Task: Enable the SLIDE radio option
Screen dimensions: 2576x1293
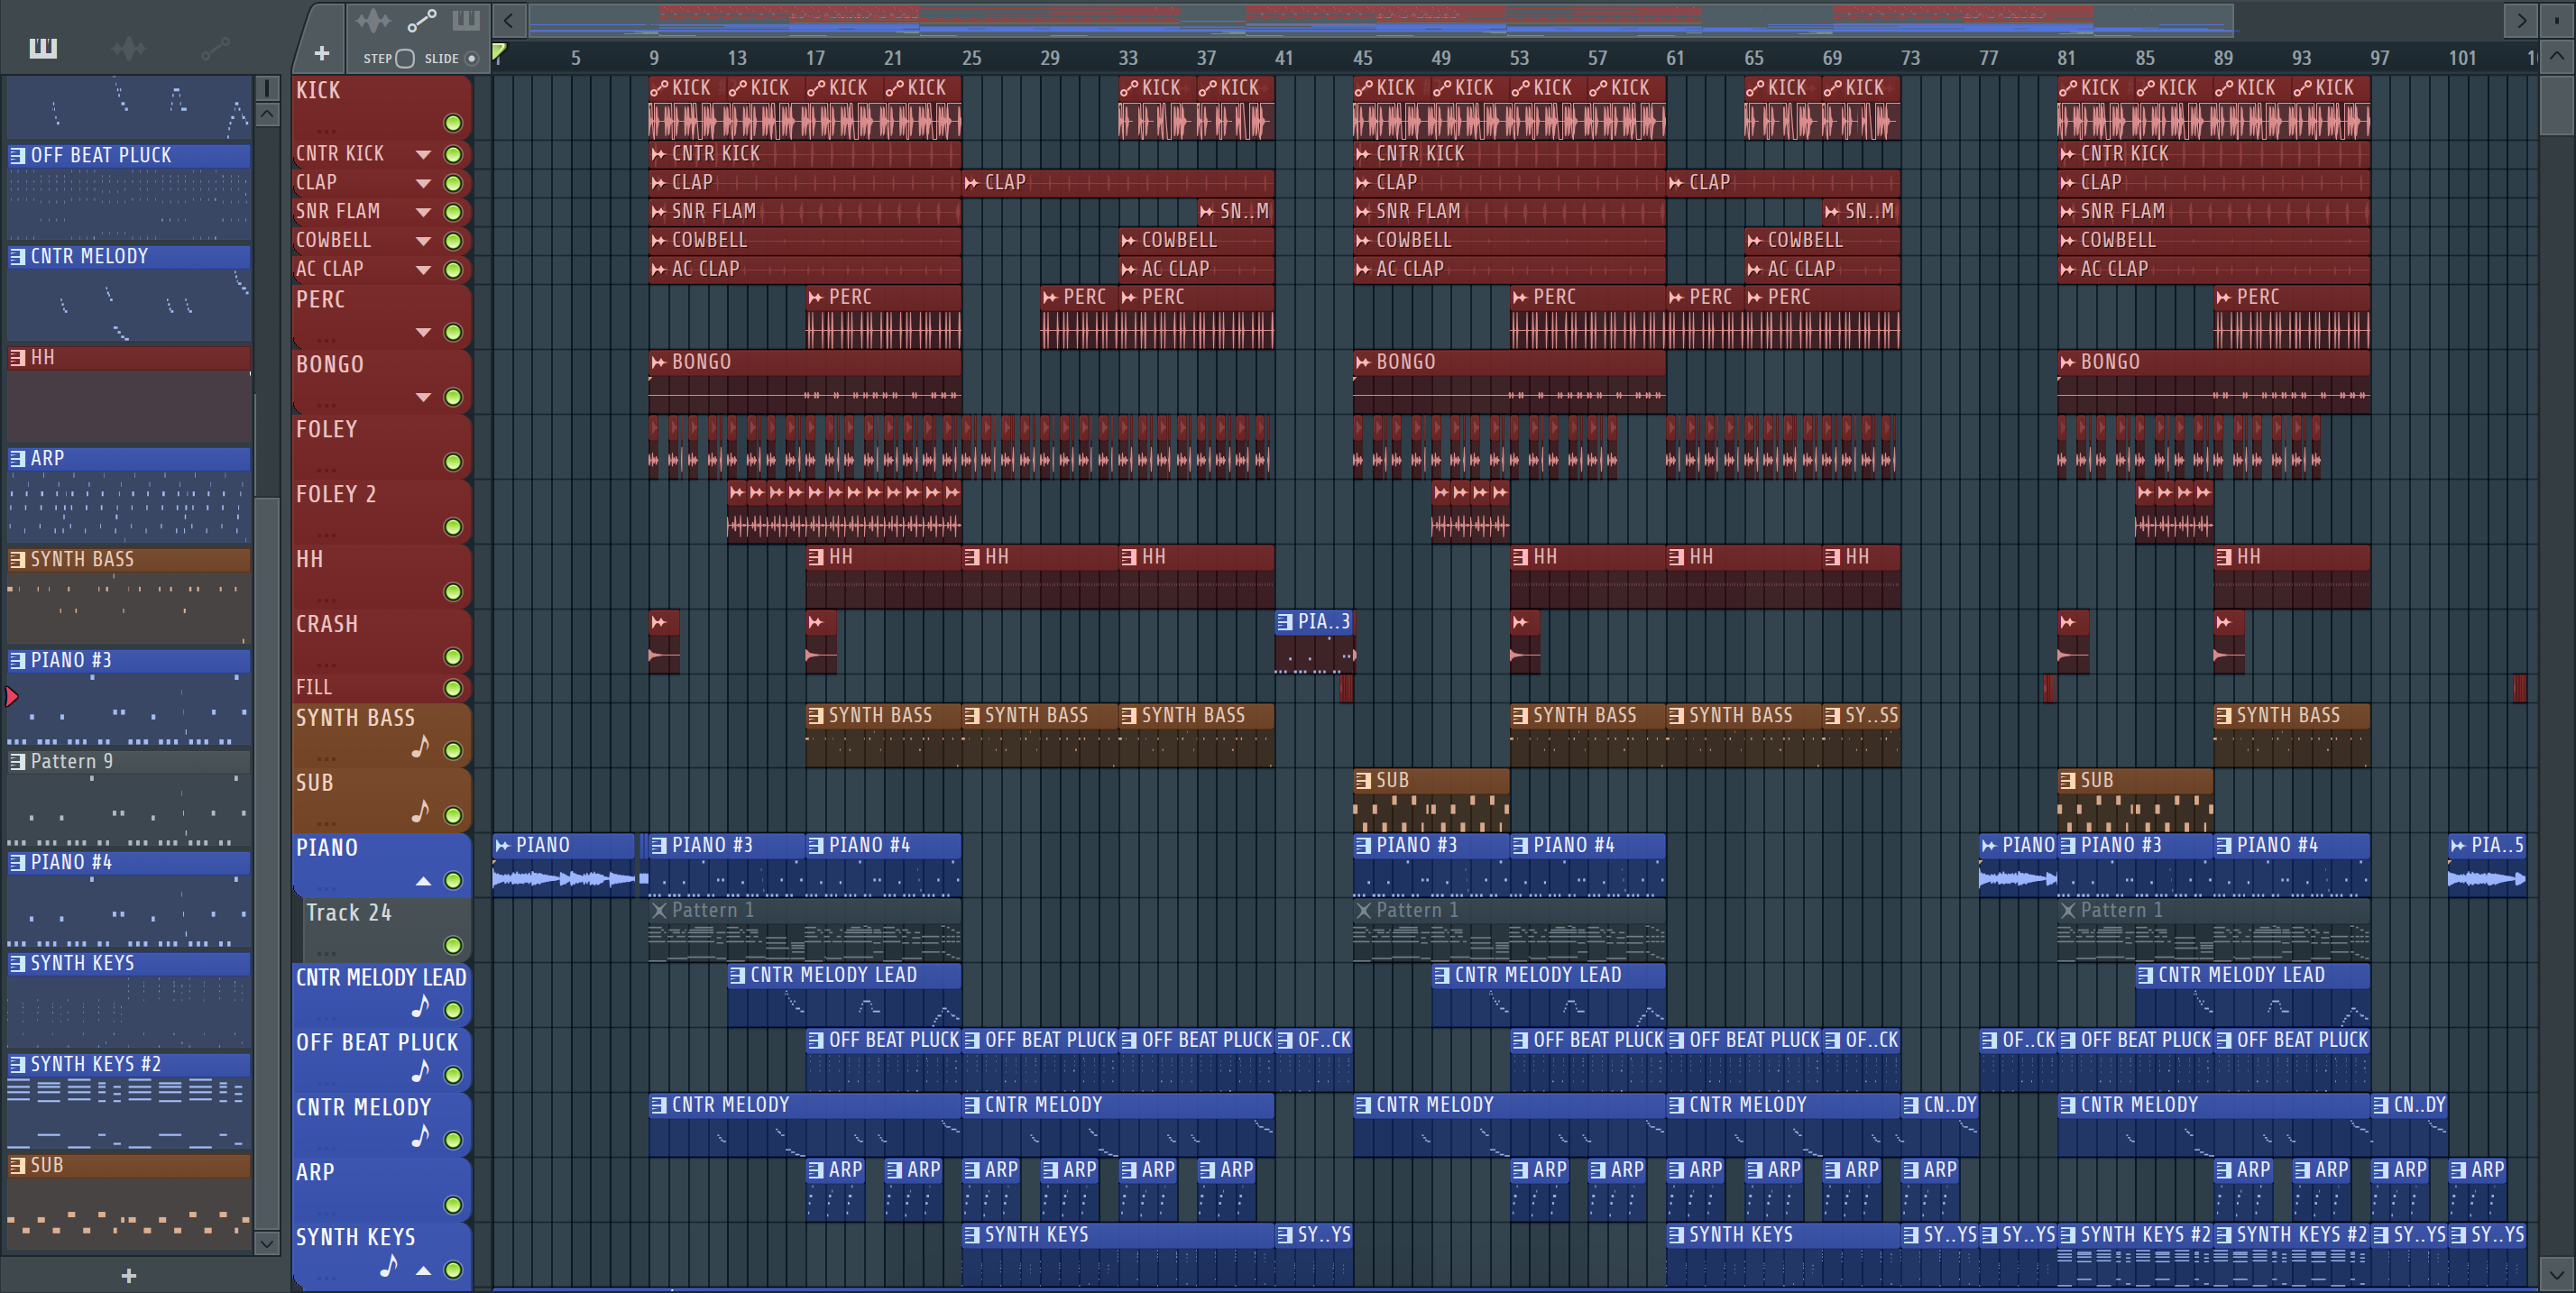Action: click(472, 58)
